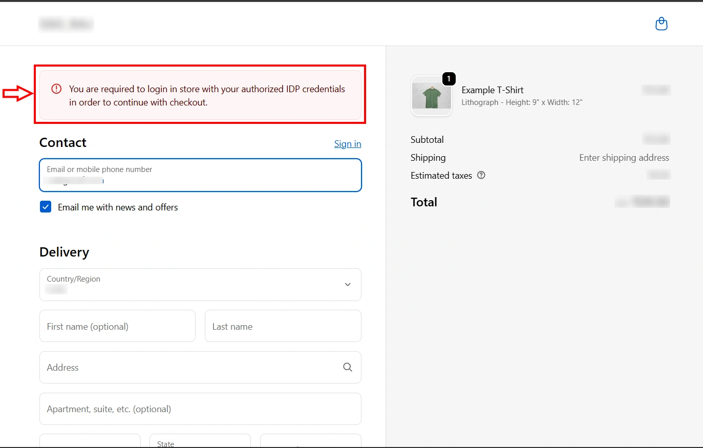Uncheck Email me with news and offers
This screenshot has width=703, height=448.
pyautogui.click(x=45, y=206)
